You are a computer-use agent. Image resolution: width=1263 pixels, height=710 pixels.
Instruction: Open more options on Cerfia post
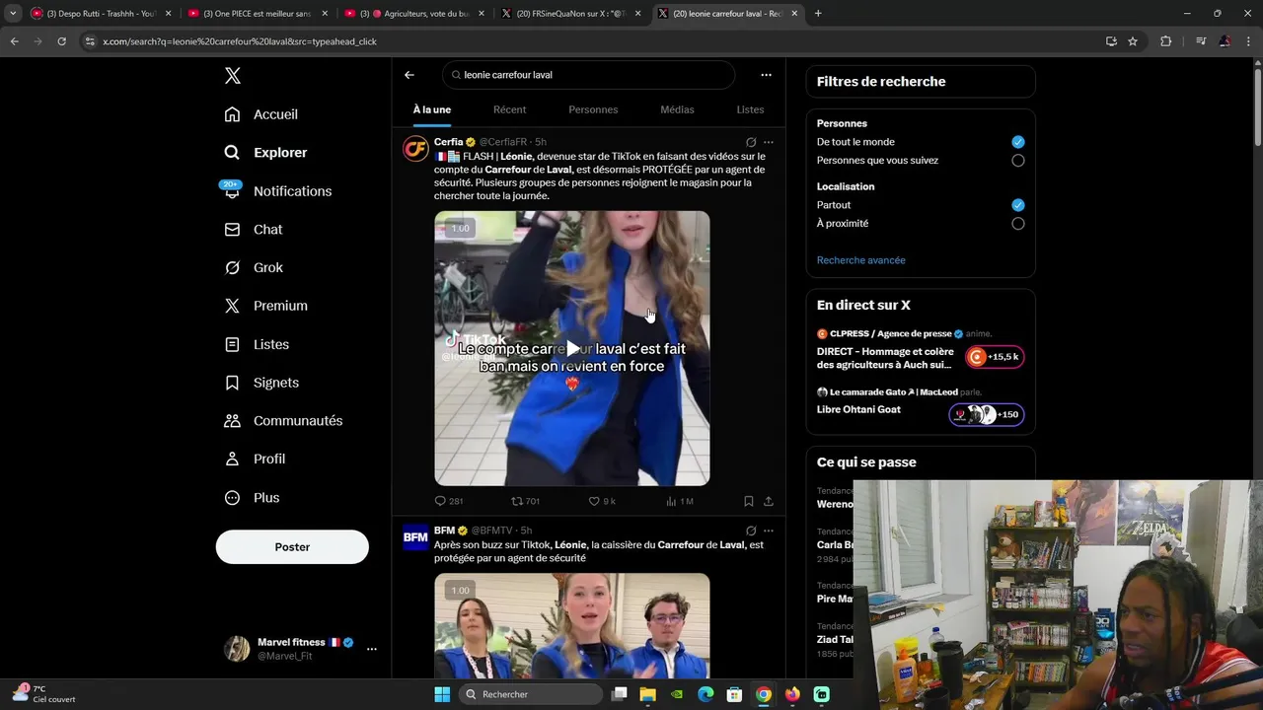coord(769,142)
